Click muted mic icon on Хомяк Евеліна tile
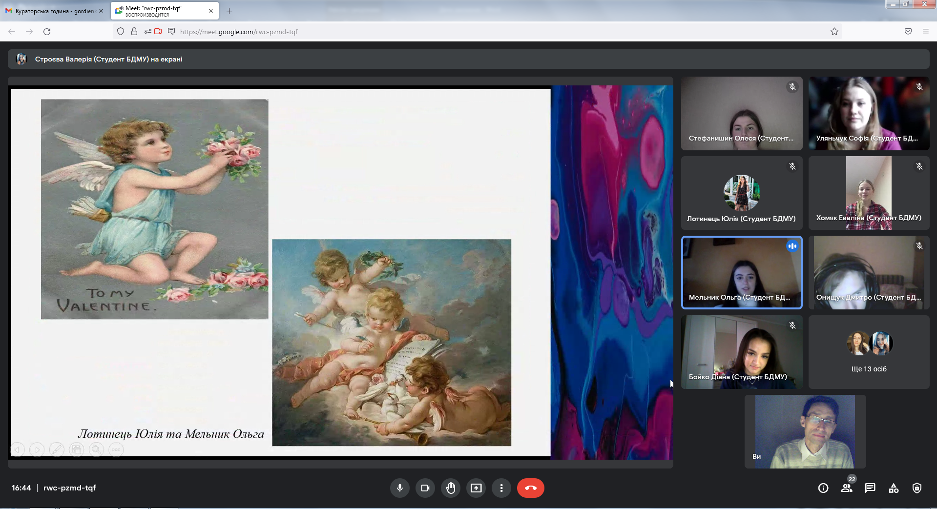 (x=919, y=166)
